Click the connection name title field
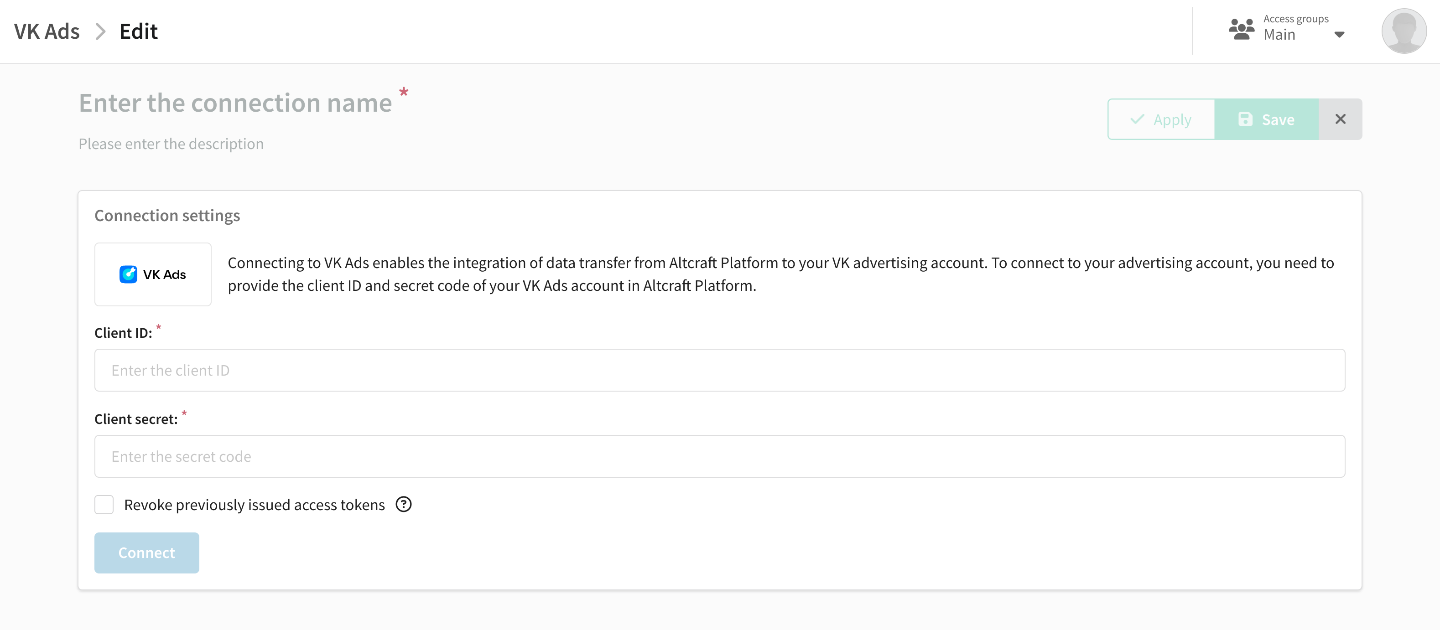The image size is (1440, 630). (x=235, y=103)
